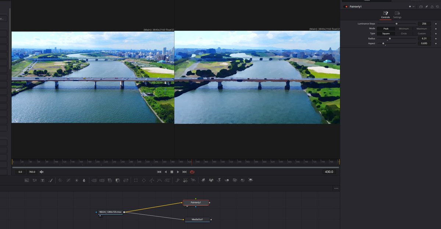The height and width of the screenshot is (229, 441).
Task: Switch to the Settings tab
Action: (397, 15)
